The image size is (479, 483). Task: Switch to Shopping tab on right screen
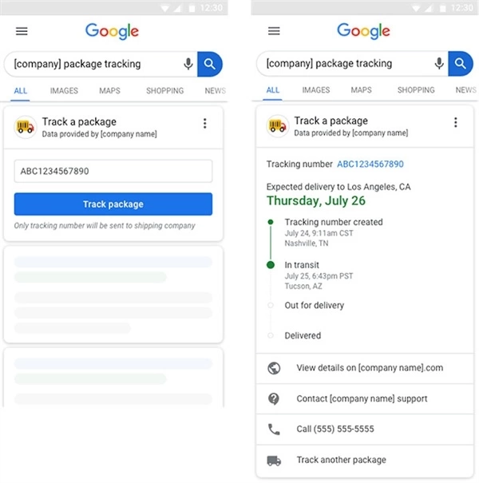point(415,90)
